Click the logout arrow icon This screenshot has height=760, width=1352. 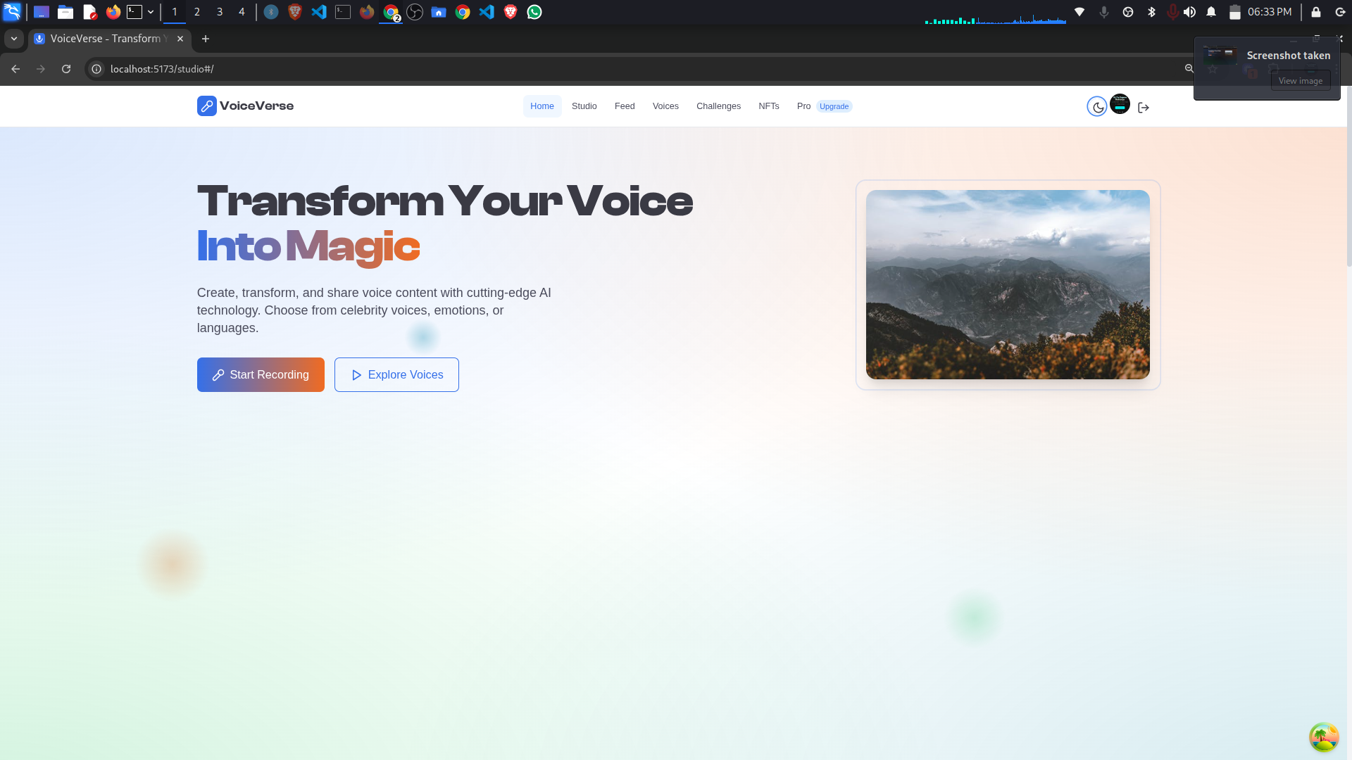(x=1144, y=108)
